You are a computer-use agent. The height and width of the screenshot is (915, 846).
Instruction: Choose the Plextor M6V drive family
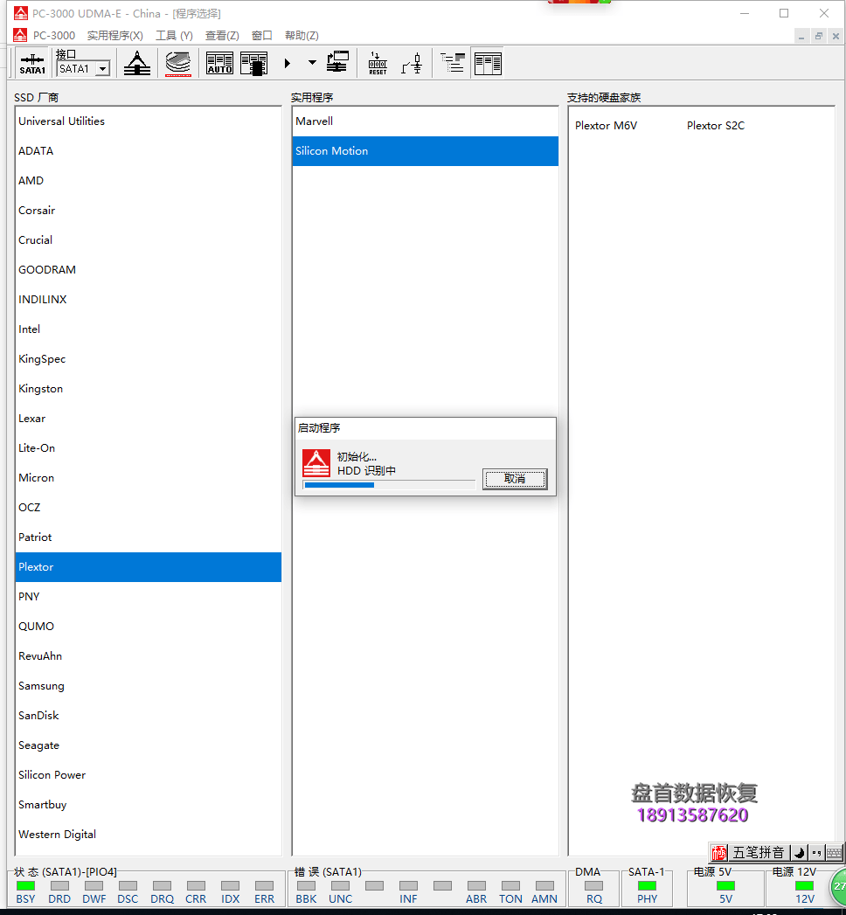(606, 126)
